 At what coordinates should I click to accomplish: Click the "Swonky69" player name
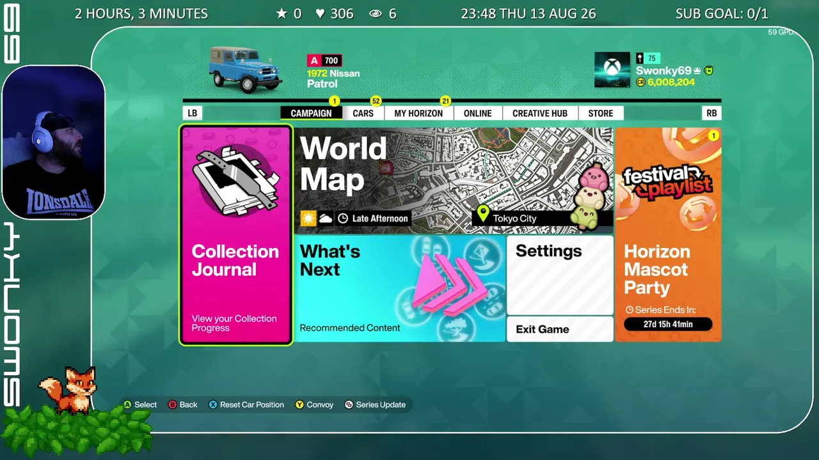[x=664, y=71]
